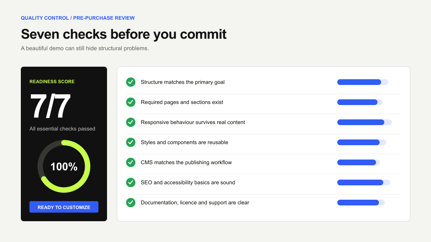
Task: Click the progress bar for Responsive behaviour survives real content
Action: 365,122
